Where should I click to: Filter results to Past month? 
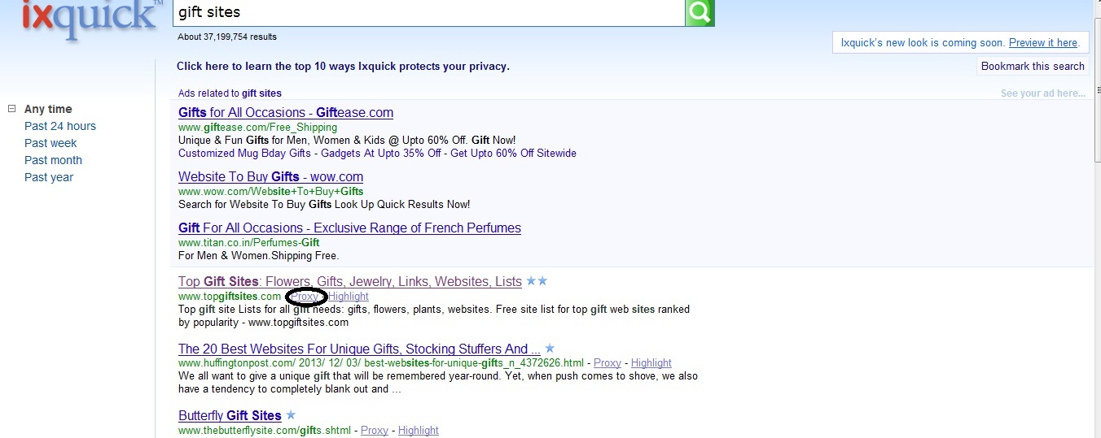(x=53, y=160)
